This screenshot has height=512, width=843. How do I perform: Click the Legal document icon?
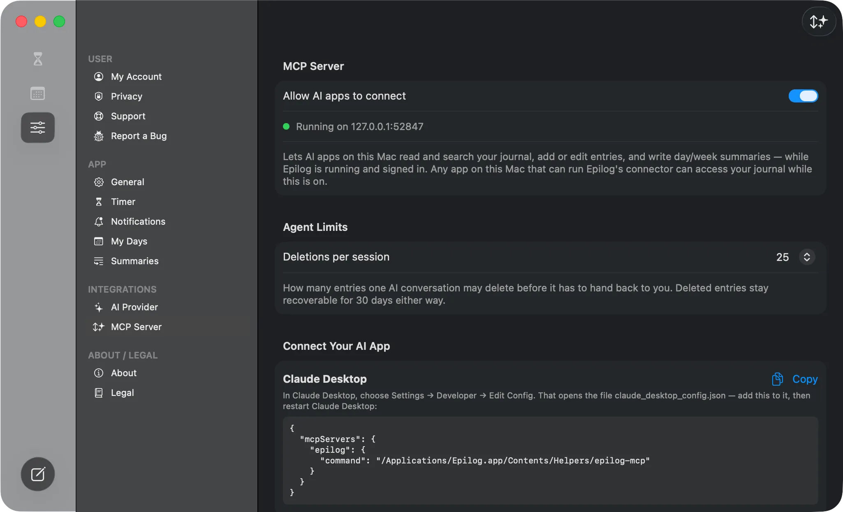[99, 393]
